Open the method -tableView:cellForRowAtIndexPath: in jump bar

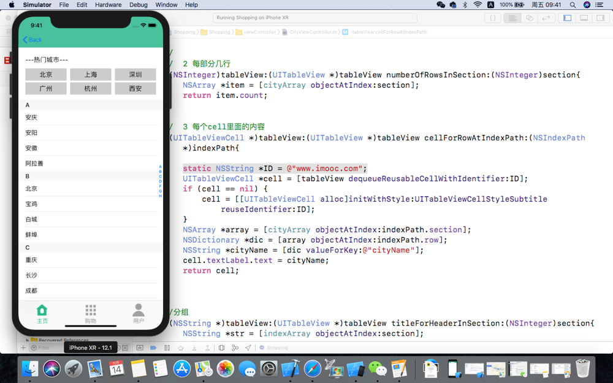tap(385, 32)
